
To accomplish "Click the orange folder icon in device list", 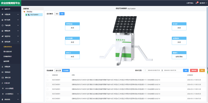I will click(24, 12).
